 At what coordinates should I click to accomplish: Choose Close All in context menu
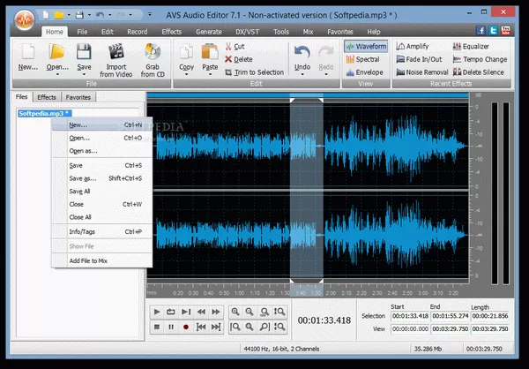point(102,217)
